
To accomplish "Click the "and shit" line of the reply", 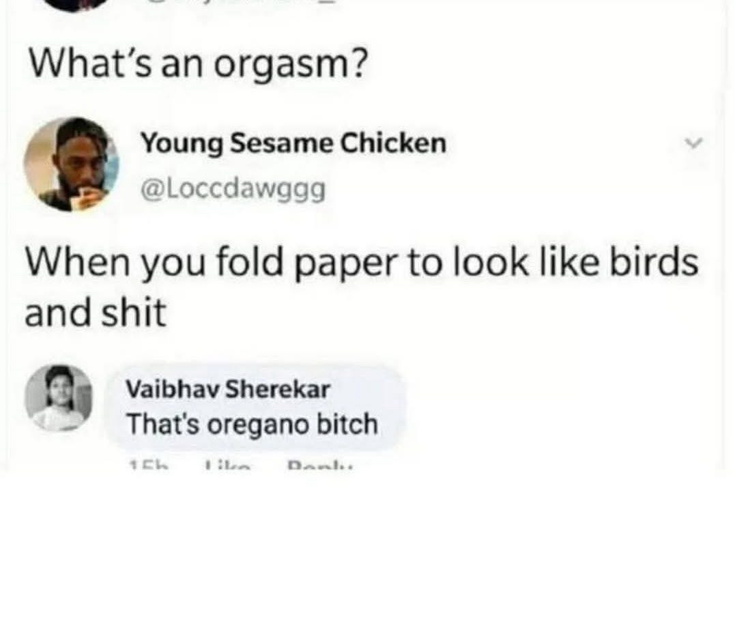I will (96, 313).
